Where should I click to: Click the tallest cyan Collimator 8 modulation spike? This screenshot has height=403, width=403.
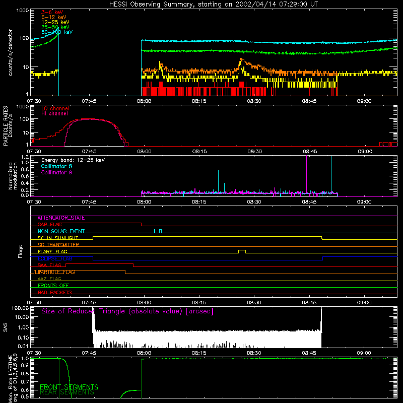[x=331, y=174]
